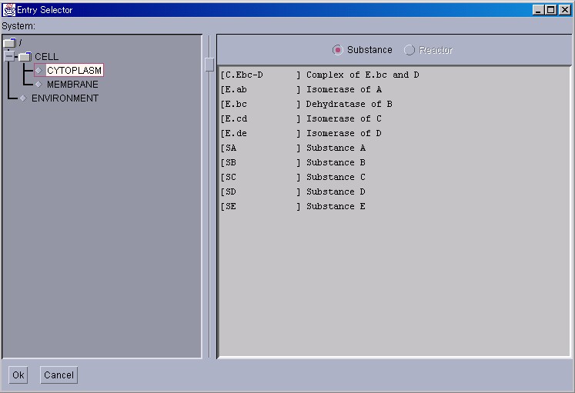Click the root folder icon

[x=9, y=43]
